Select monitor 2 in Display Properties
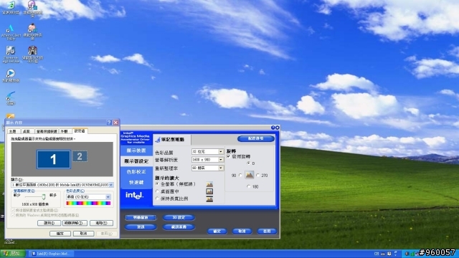 click(x=80, y=156)
